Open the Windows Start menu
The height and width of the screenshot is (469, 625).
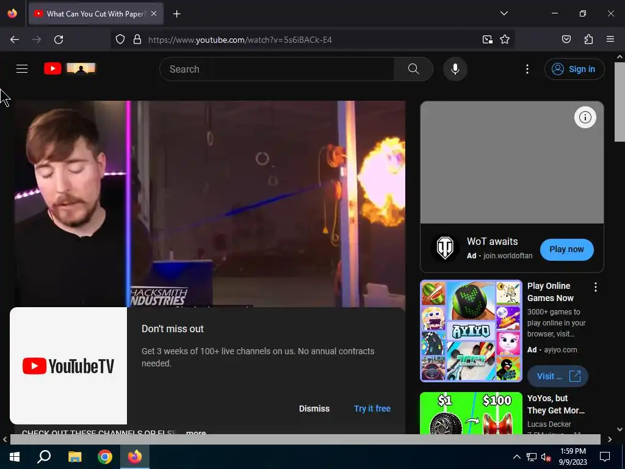coord(15,457)
